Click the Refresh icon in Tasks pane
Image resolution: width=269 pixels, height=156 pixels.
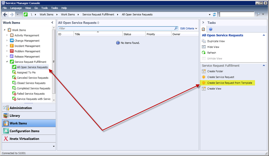[x=204, y=53]
